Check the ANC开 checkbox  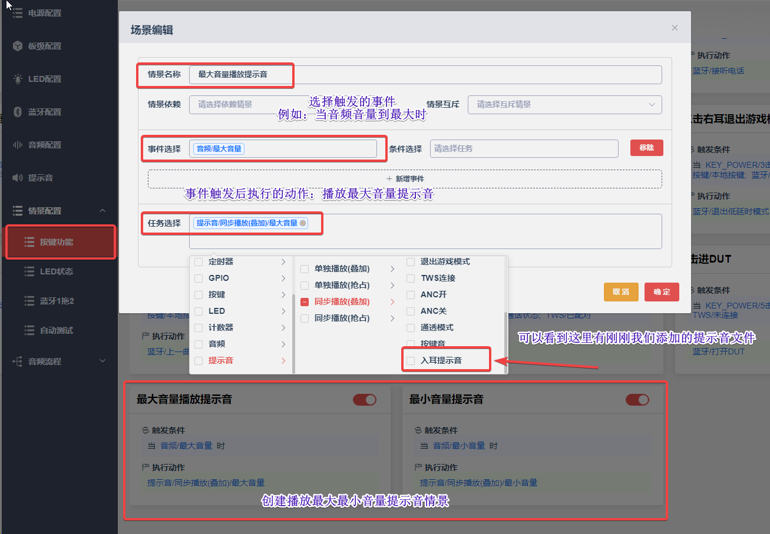pos(411,294)
